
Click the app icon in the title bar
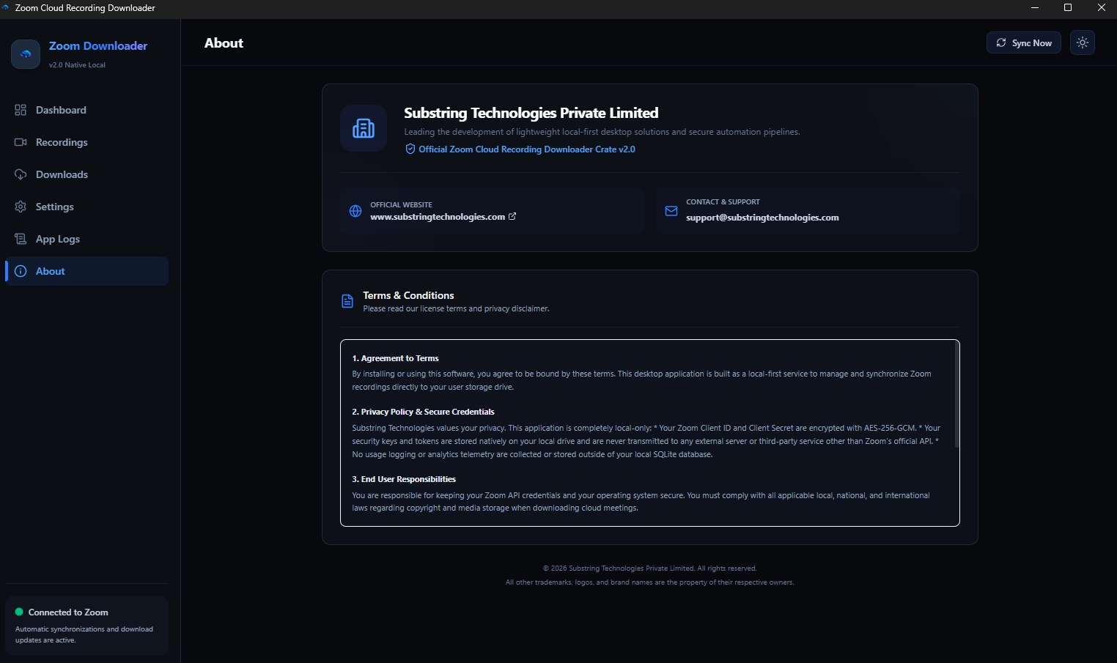pyautogui.click(x=6, y=7)
